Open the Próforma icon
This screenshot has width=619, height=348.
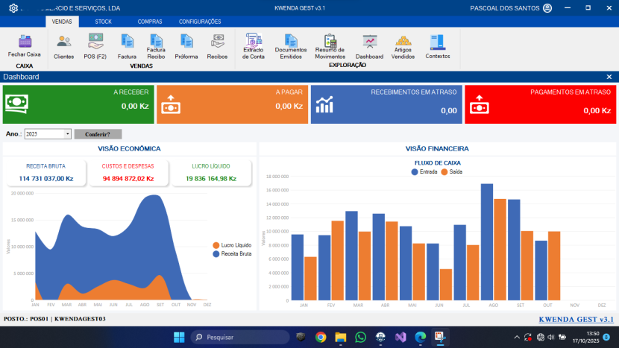[186, 46]
